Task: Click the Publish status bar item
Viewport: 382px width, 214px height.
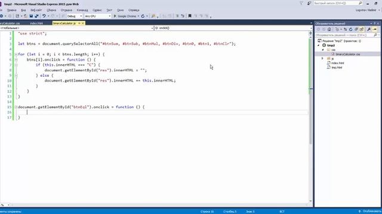Action: tap(369, 212)
